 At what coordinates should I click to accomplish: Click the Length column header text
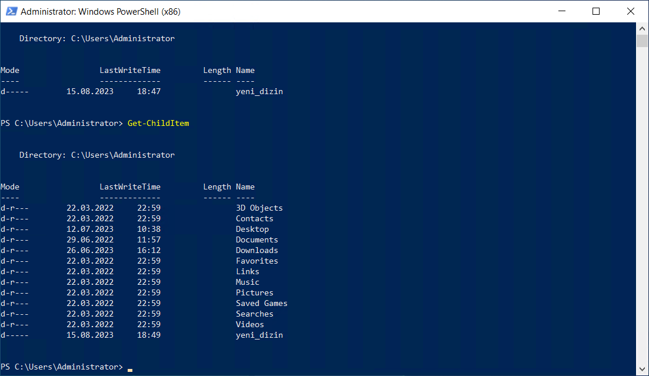point(217,187)
